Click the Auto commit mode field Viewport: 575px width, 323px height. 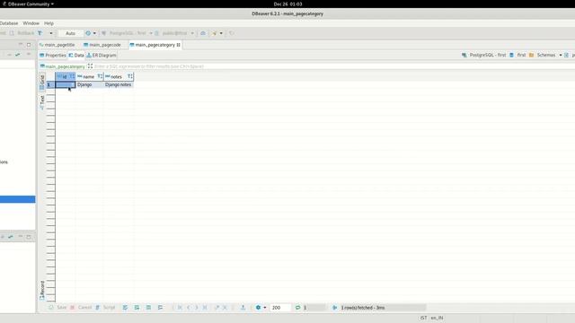[70, 33]
